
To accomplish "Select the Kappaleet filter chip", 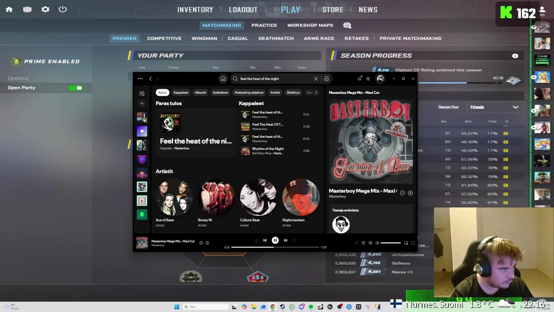I will (x=181, y=92).
